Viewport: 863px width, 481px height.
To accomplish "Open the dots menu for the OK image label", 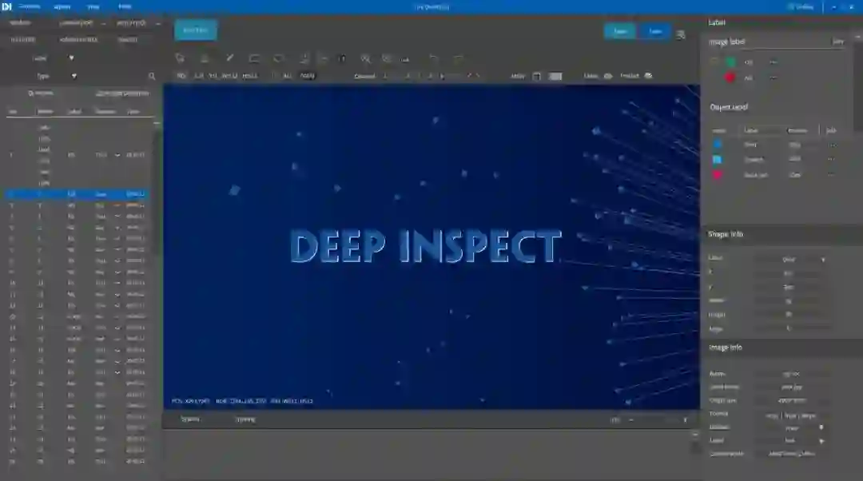I will click(774, 62).
